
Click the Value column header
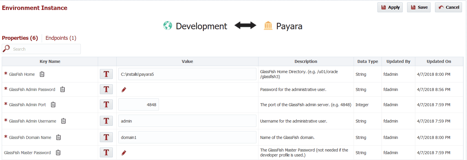tap(187, 61)
